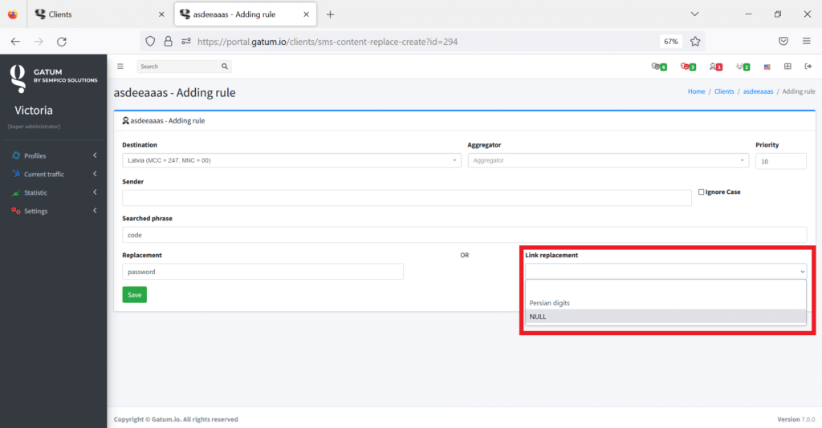
Task: Go to Home breadcrumb link
Action: (x=696, y=91)
